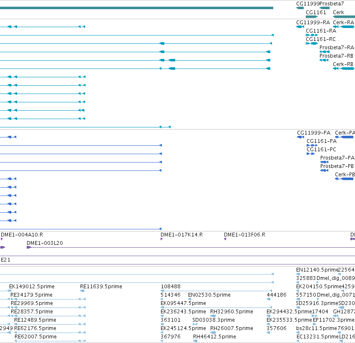Select the E21 track label
The image size is (355, 343).
coord(6,260)
